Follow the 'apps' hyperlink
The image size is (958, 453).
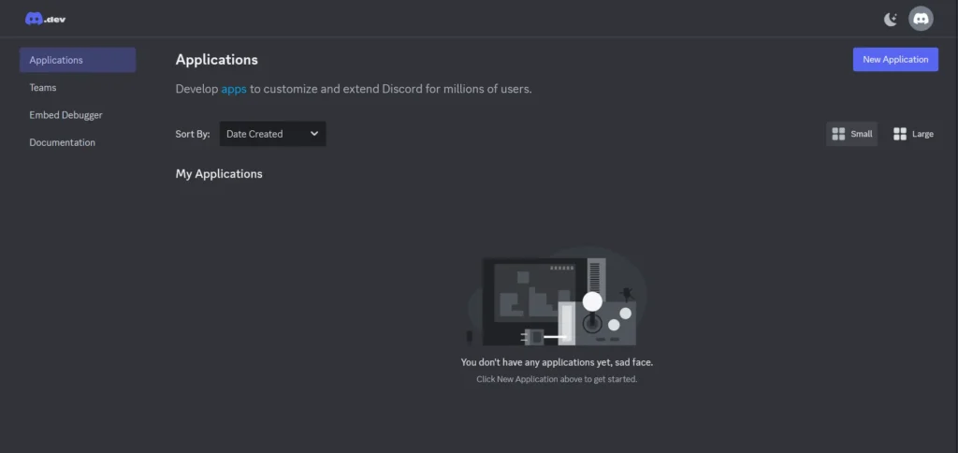pos(234,89)
